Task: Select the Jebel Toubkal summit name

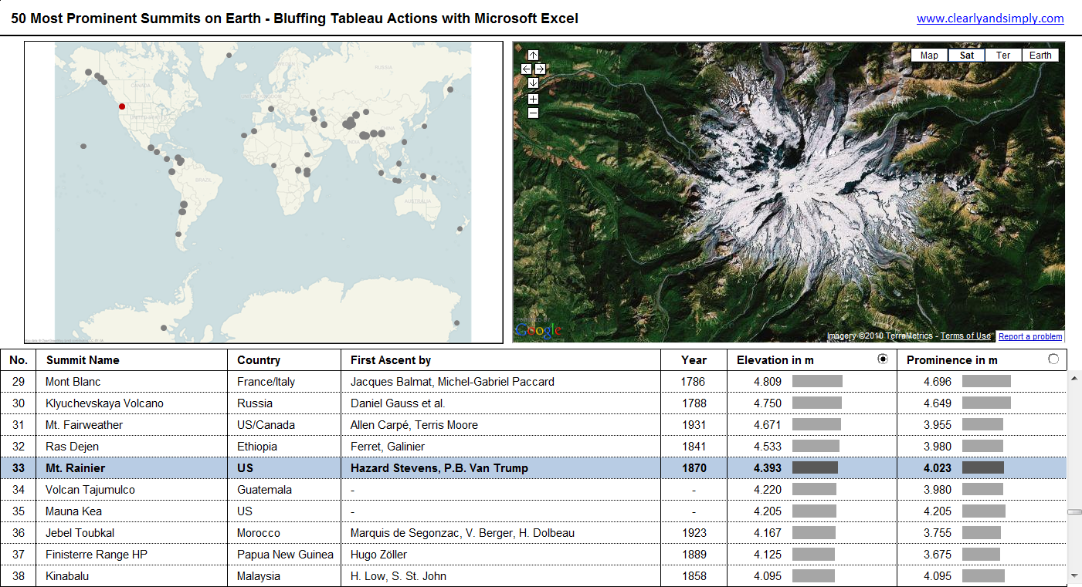Action: click(x=79, y=533)
